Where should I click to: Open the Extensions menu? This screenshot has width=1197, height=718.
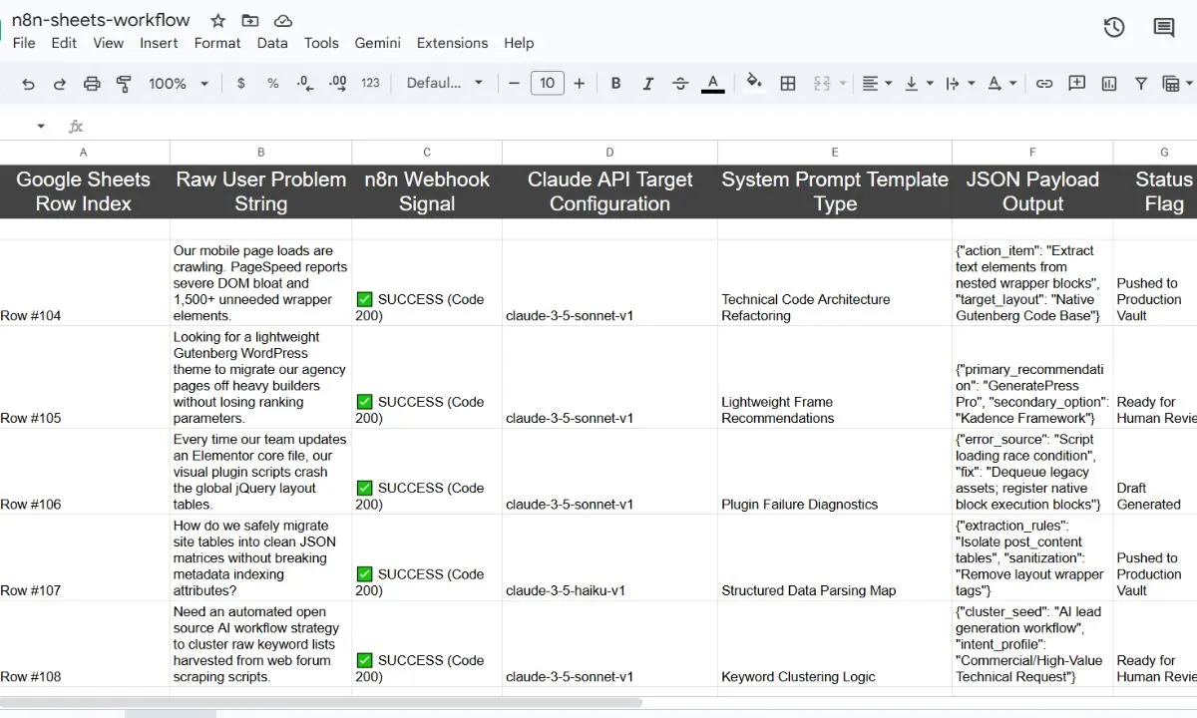click(452, 43)
